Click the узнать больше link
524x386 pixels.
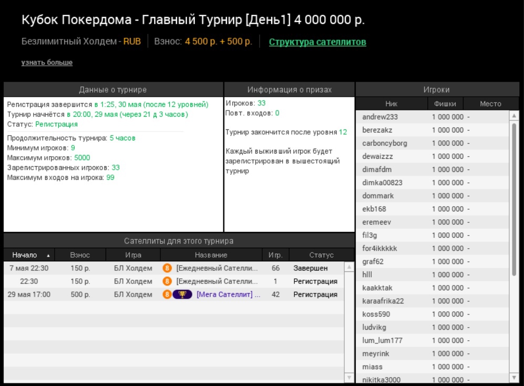click(x=47, y=63)
